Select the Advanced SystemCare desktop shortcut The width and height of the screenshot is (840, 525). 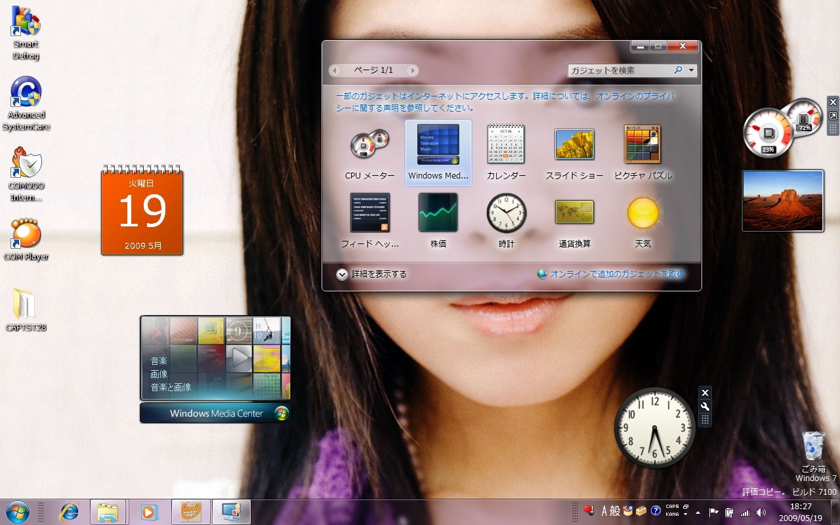26,104
